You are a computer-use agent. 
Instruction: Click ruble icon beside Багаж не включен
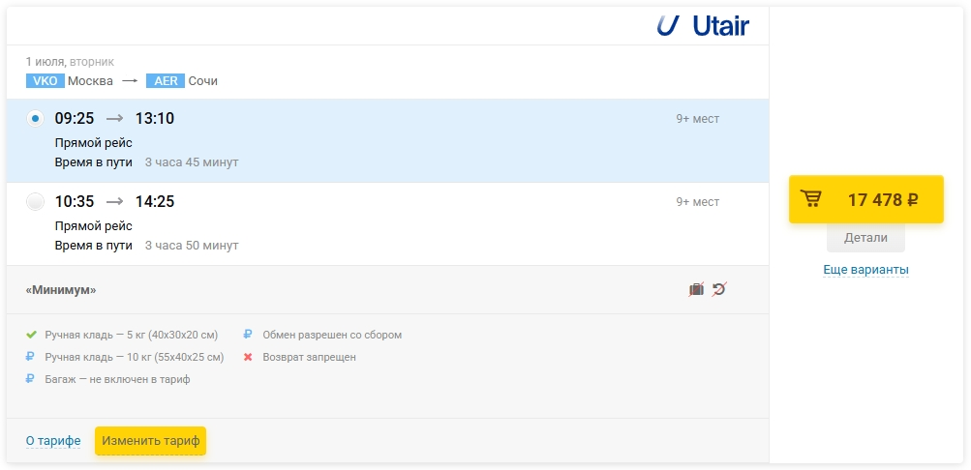[x=31, y=379]
